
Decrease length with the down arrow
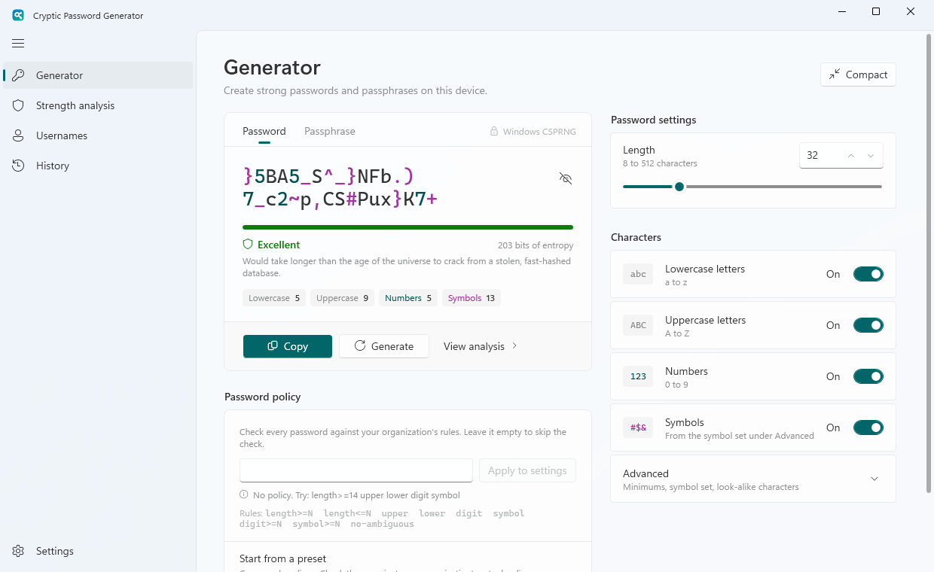click(871, 156)
